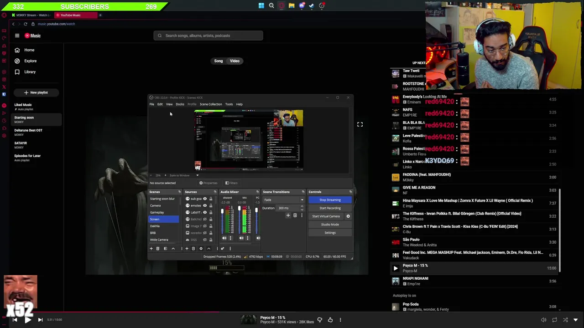Dislike the Psyco M track
The width and height of the screenshot is (584, 328).
(319, 320)
